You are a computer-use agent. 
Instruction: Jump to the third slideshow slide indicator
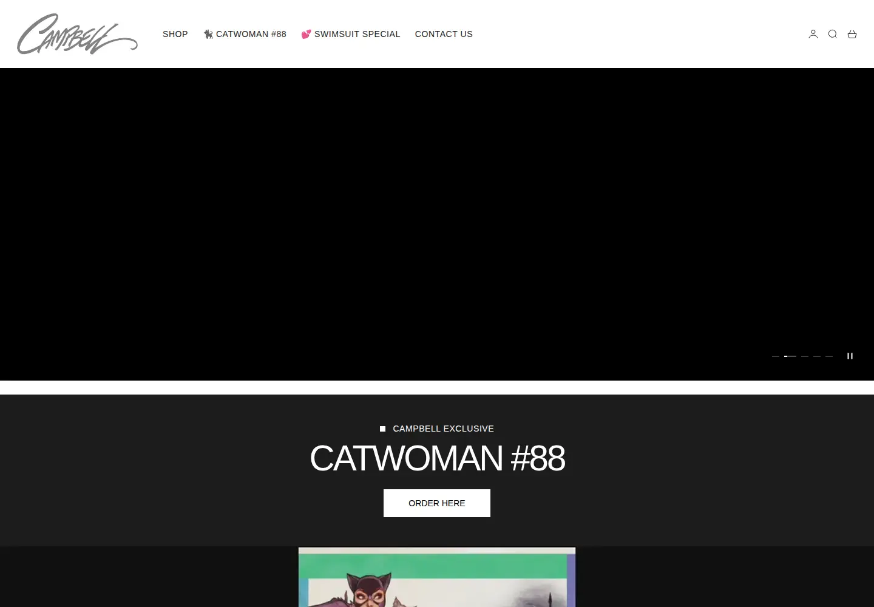805,356
